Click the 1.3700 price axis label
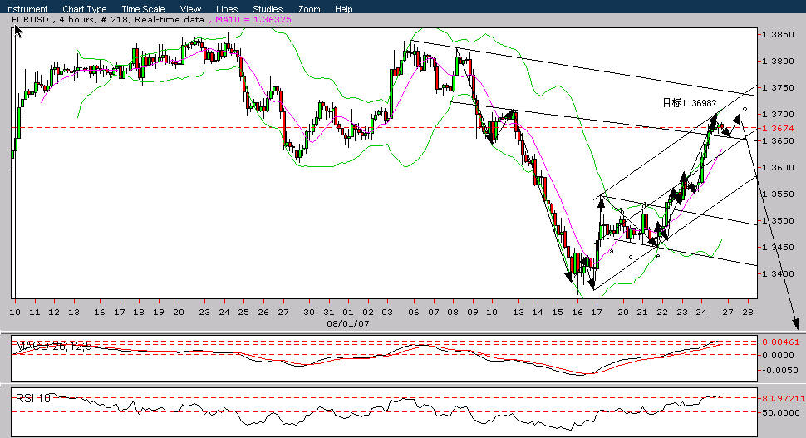This screenshot has height=438, width=806. pyautogui.click(x=778, y=114)
